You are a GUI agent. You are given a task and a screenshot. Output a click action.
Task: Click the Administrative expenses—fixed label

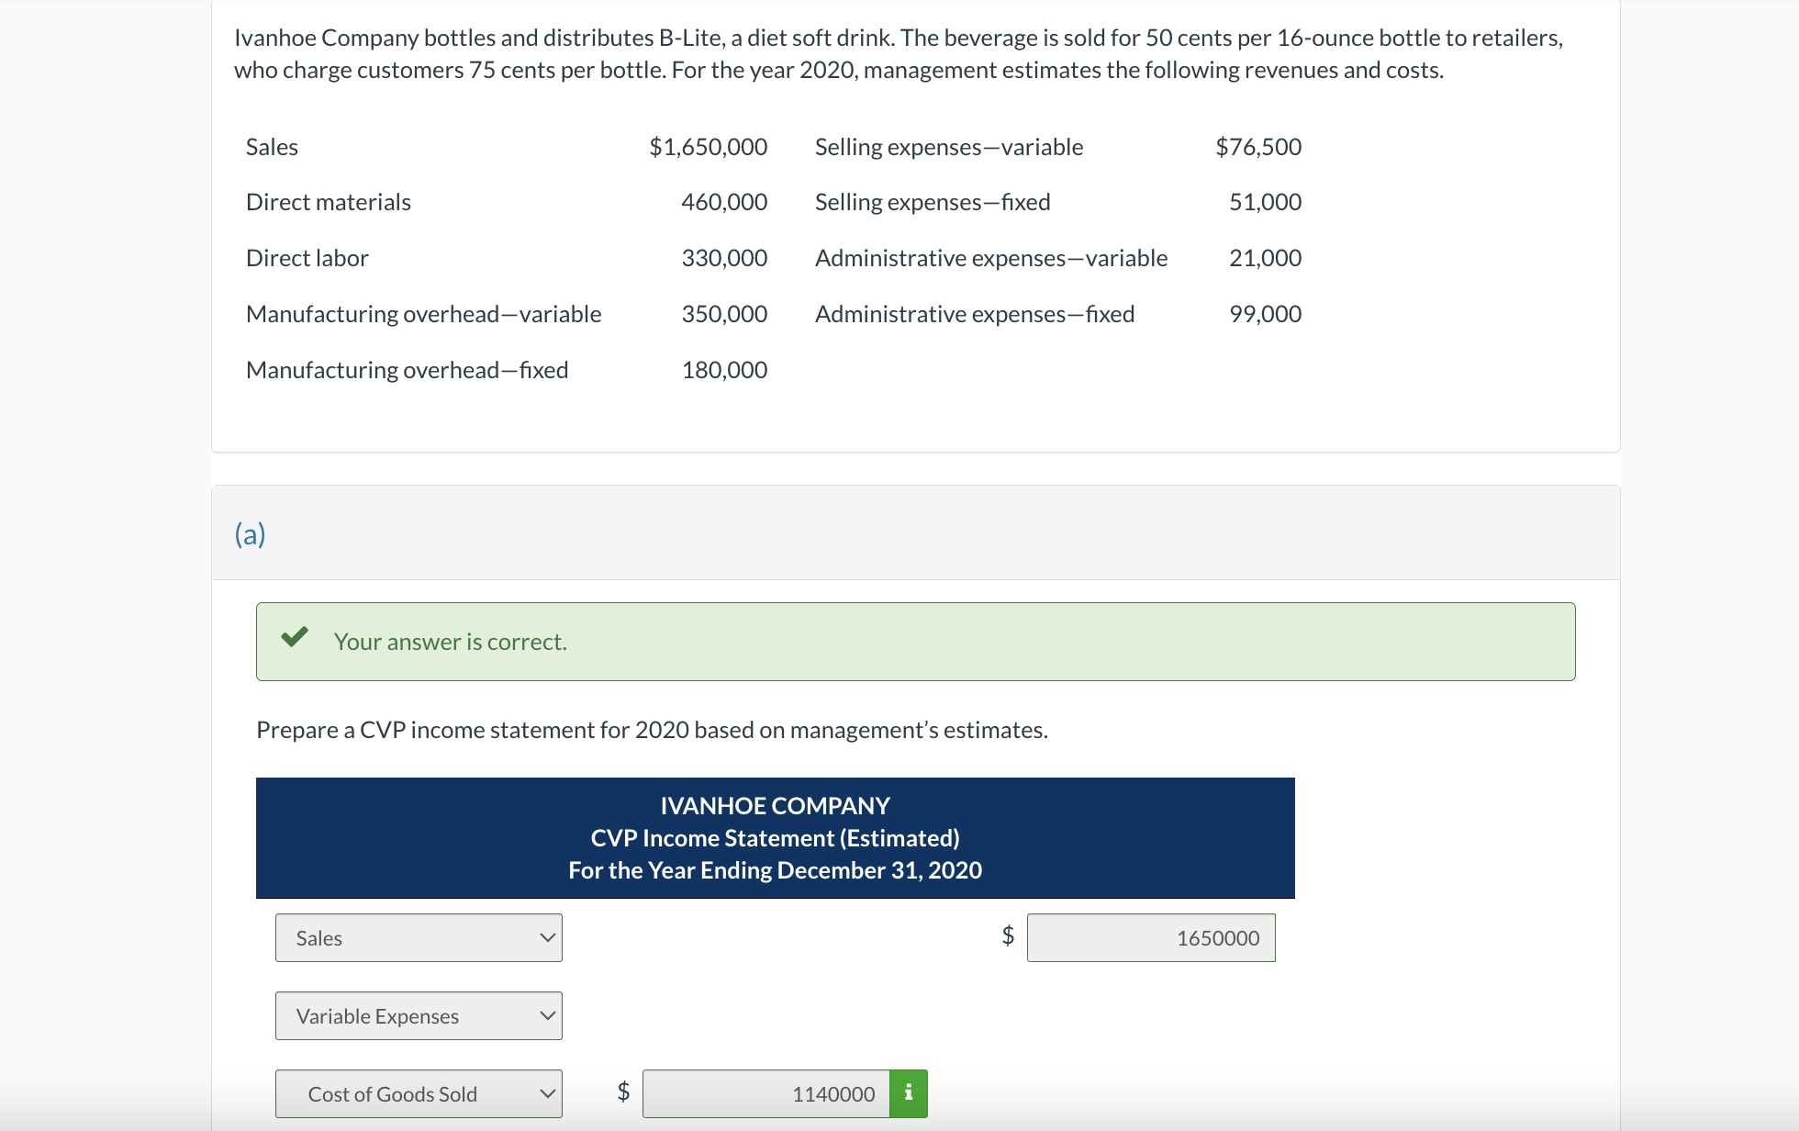click(974, 314)
